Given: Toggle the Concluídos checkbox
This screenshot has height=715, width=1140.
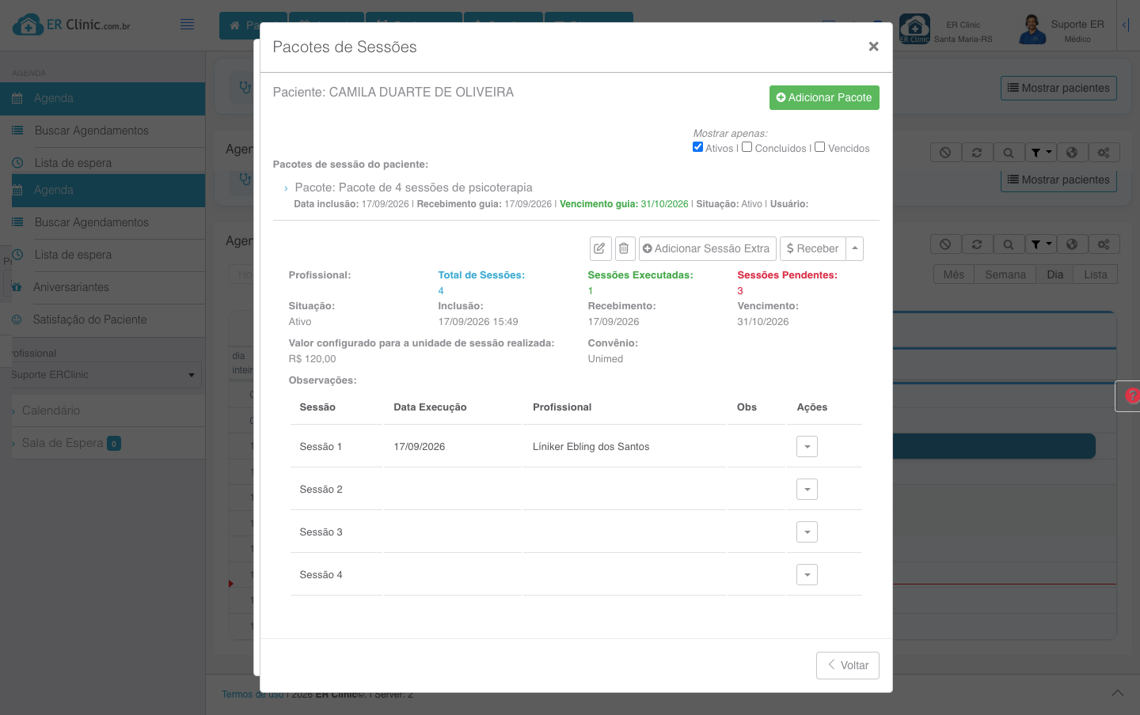Looking at the screenshot, I should tap(747, 147).
